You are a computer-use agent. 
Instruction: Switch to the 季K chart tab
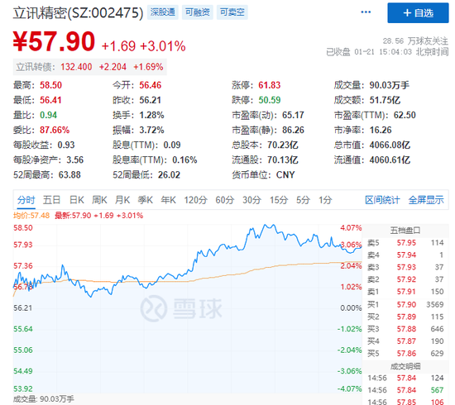click(145, 200)
